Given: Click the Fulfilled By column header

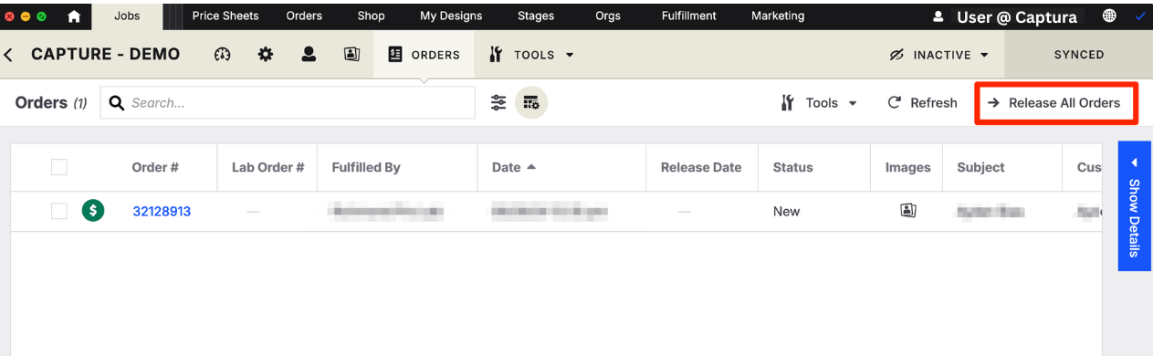Looking at the screenshot, I should (366, 167).
